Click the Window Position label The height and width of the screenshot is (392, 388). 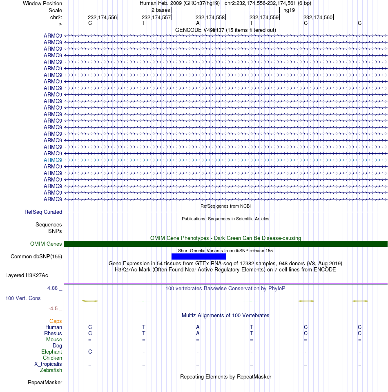42,4
